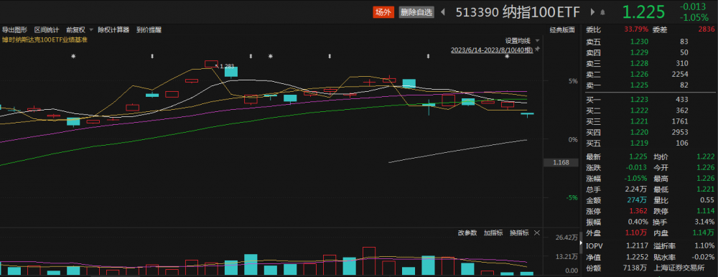Screen dimensions: 718x277
Task: Open 换指标 to switch indicator
Action: click(519, 233)
